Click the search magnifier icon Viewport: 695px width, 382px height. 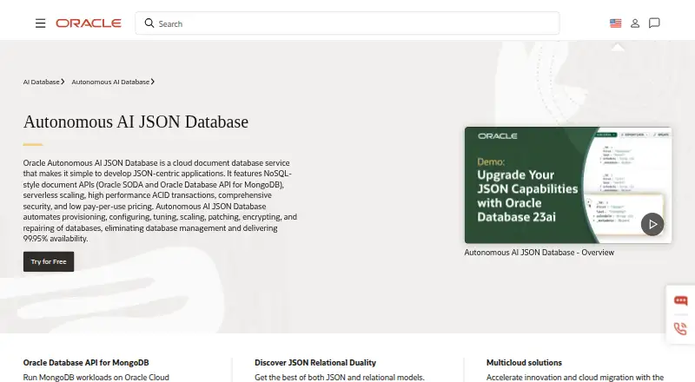click(149, 23)
